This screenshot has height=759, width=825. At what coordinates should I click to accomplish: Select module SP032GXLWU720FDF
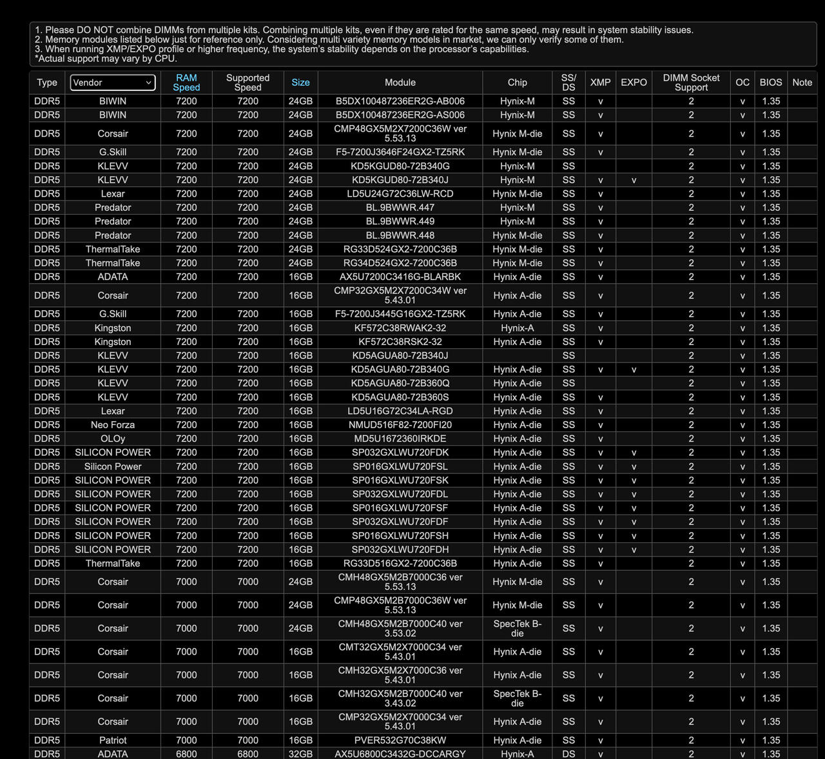coord(400,522)
